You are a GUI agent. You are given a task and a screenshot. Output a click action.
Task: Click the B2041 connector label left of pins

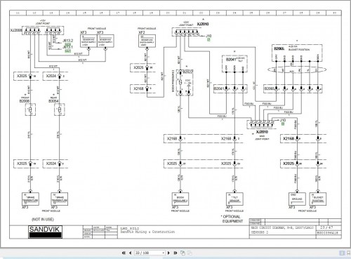(x=219, y=88)
